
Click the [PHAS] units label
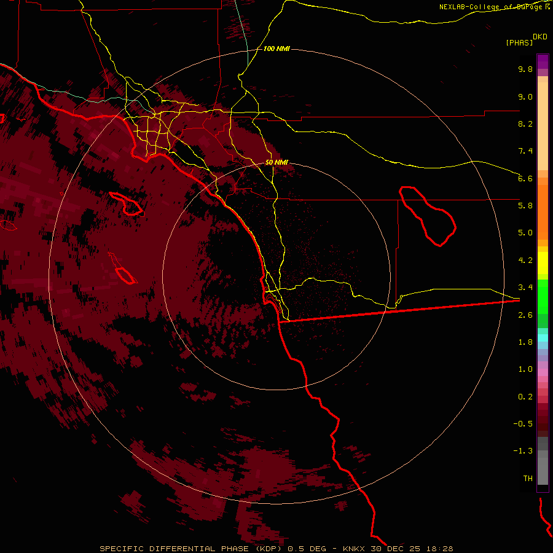(519, 43)
